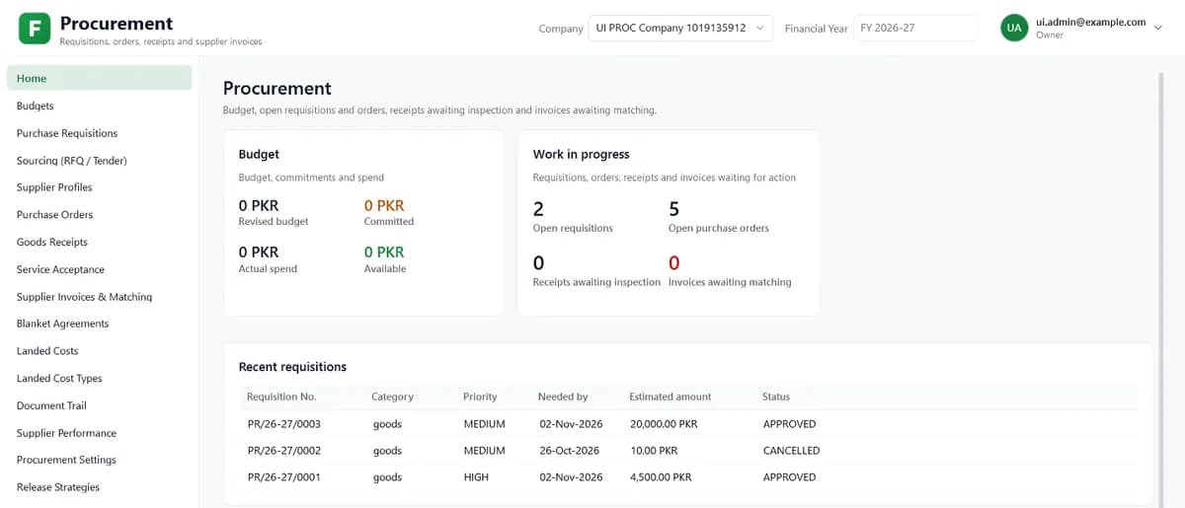1185x508 pixels.
Task: Click the Category column header
Action: pos(392,397)
